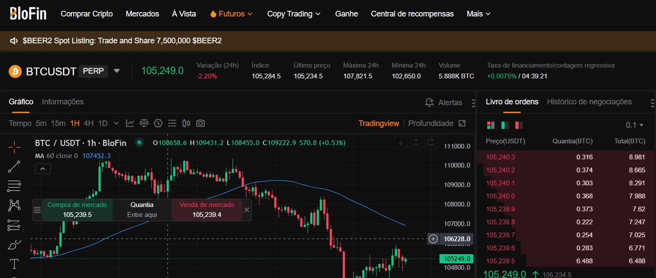
Task: Expand the Mais menu
Action: pos(479,14)
